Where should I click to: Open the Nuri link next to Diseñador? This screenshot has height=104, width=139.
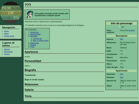pos(121,74)
